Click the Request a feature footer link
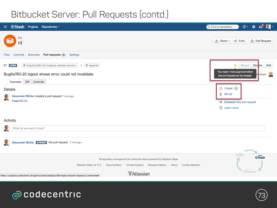Image resolution: width=277 pixels, height=208 pixels. (x=157, y=165)
